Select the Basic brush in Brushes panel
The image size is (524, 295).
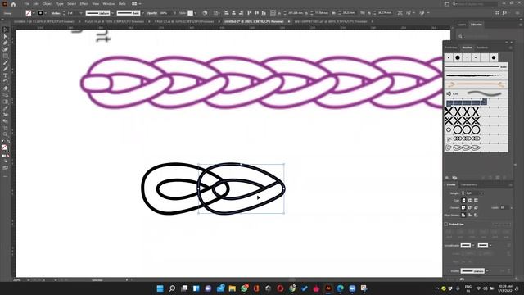pos(476,67)
